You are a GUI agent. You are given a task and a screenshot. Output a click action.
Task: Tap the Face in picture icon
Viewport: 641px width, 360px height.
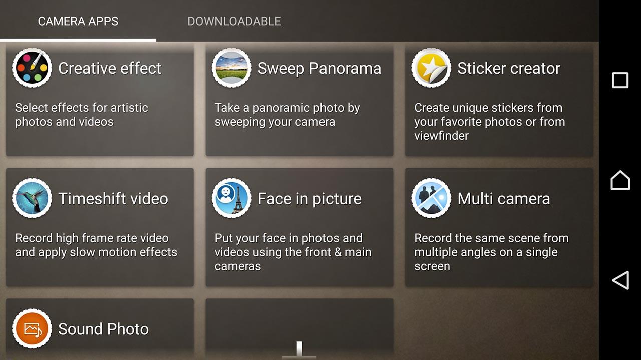(x=231, y=198)
